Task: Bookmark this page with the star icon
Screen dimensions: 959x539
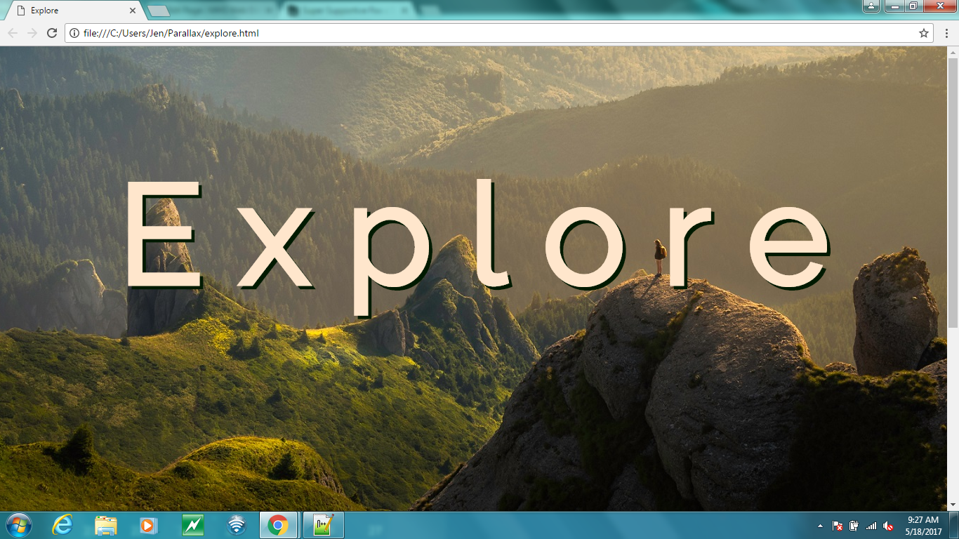Action: [x=924, y=33]
